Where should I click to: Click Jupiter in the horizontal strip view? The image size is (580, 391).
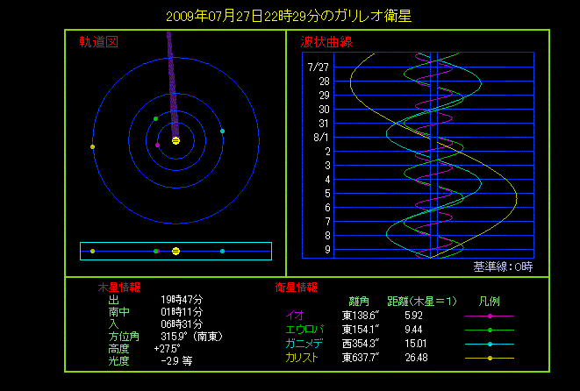[175, 251]
